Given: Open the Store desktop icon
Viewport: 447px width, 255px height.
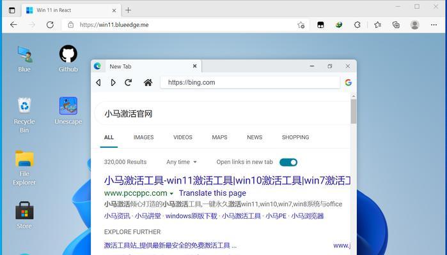Looking at the screenshot, I should 24,215.
